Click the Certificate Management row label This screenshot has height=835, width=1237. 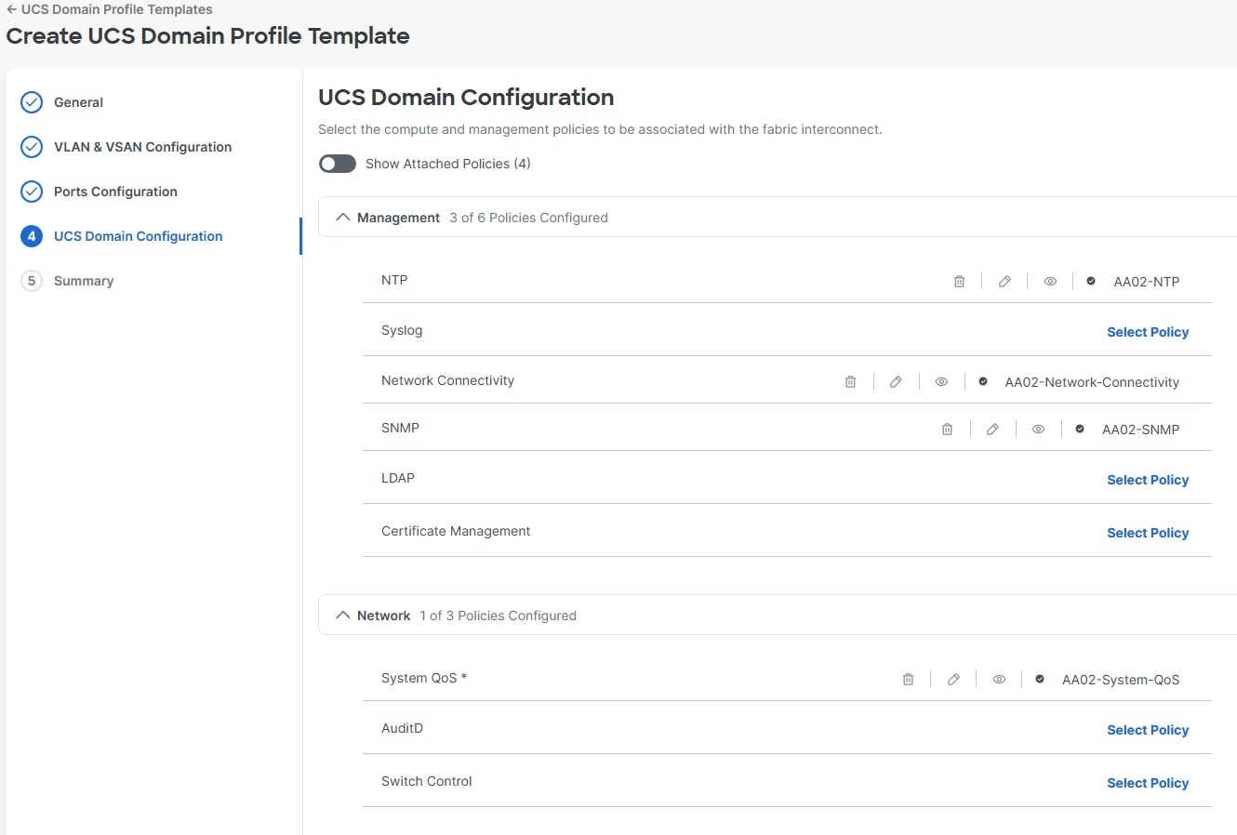(x=456, y=531)
